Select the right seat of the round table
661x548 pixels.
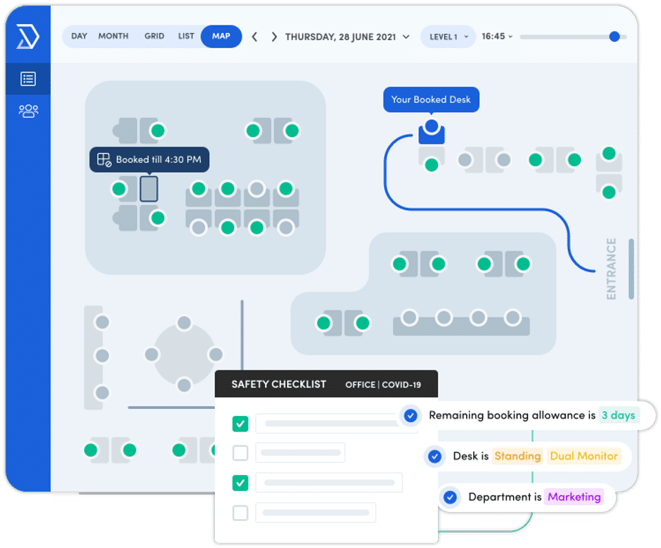tap(216, 355)
